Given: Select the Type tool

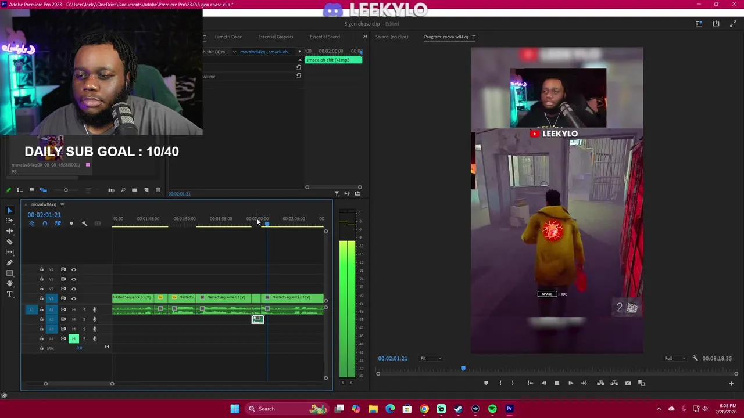Looking at the screenshot, I should point(10,294).
